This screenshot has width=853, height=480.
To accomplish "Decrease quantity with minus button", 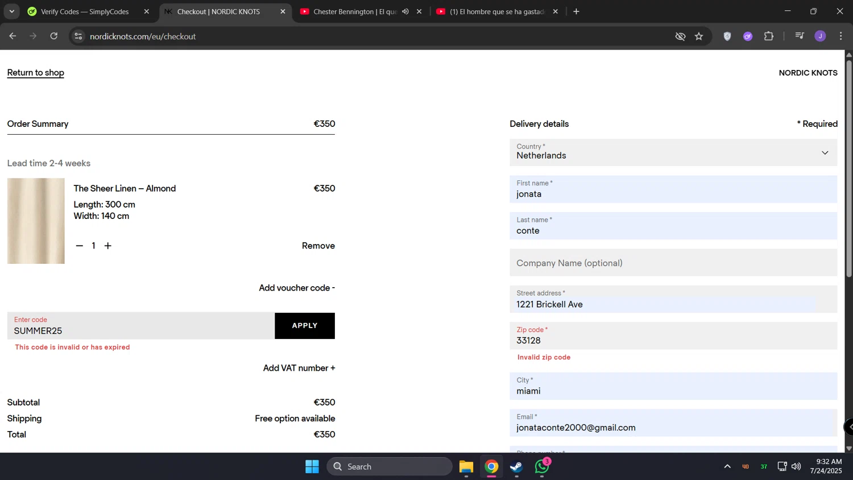I will (80, 246).
